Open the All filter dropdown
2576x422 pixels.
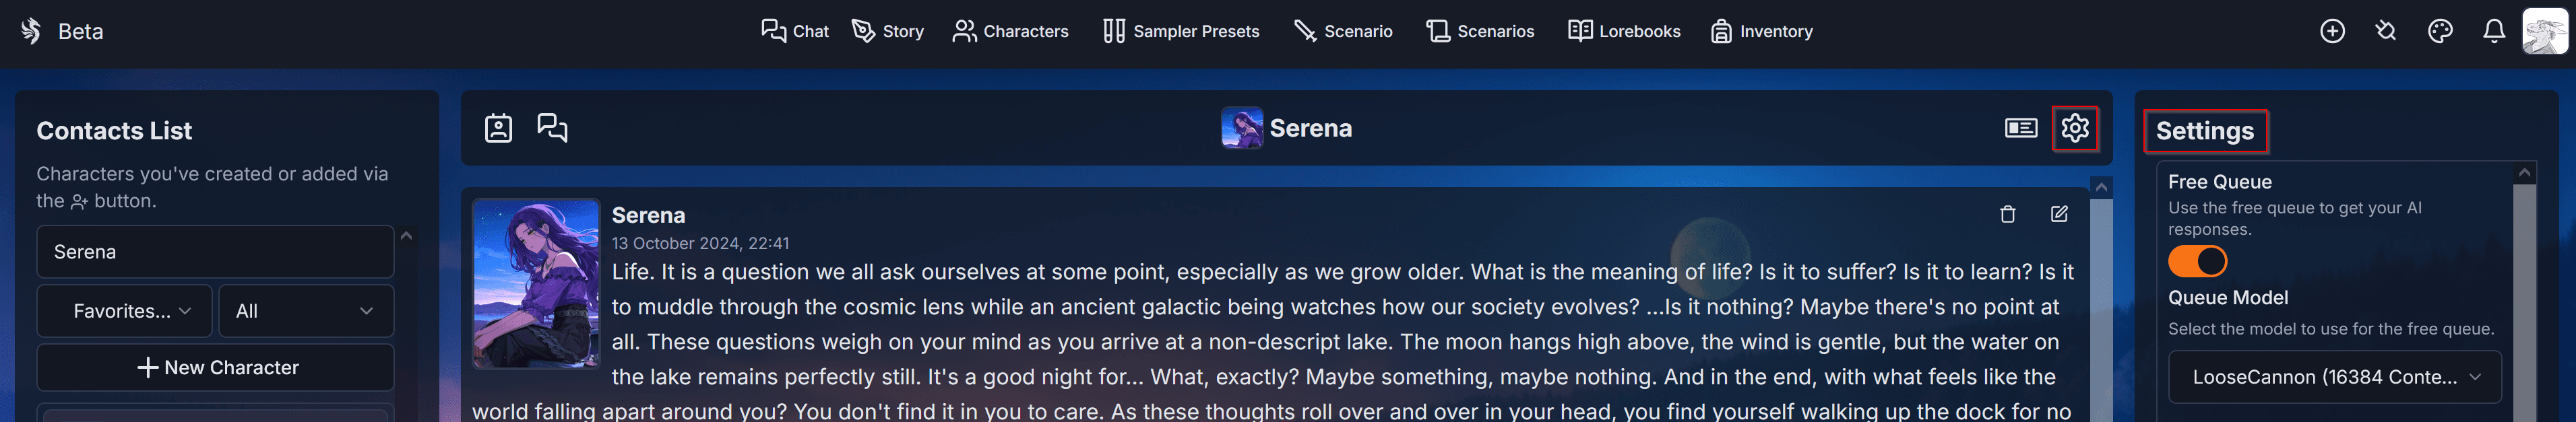coord(306,311)
